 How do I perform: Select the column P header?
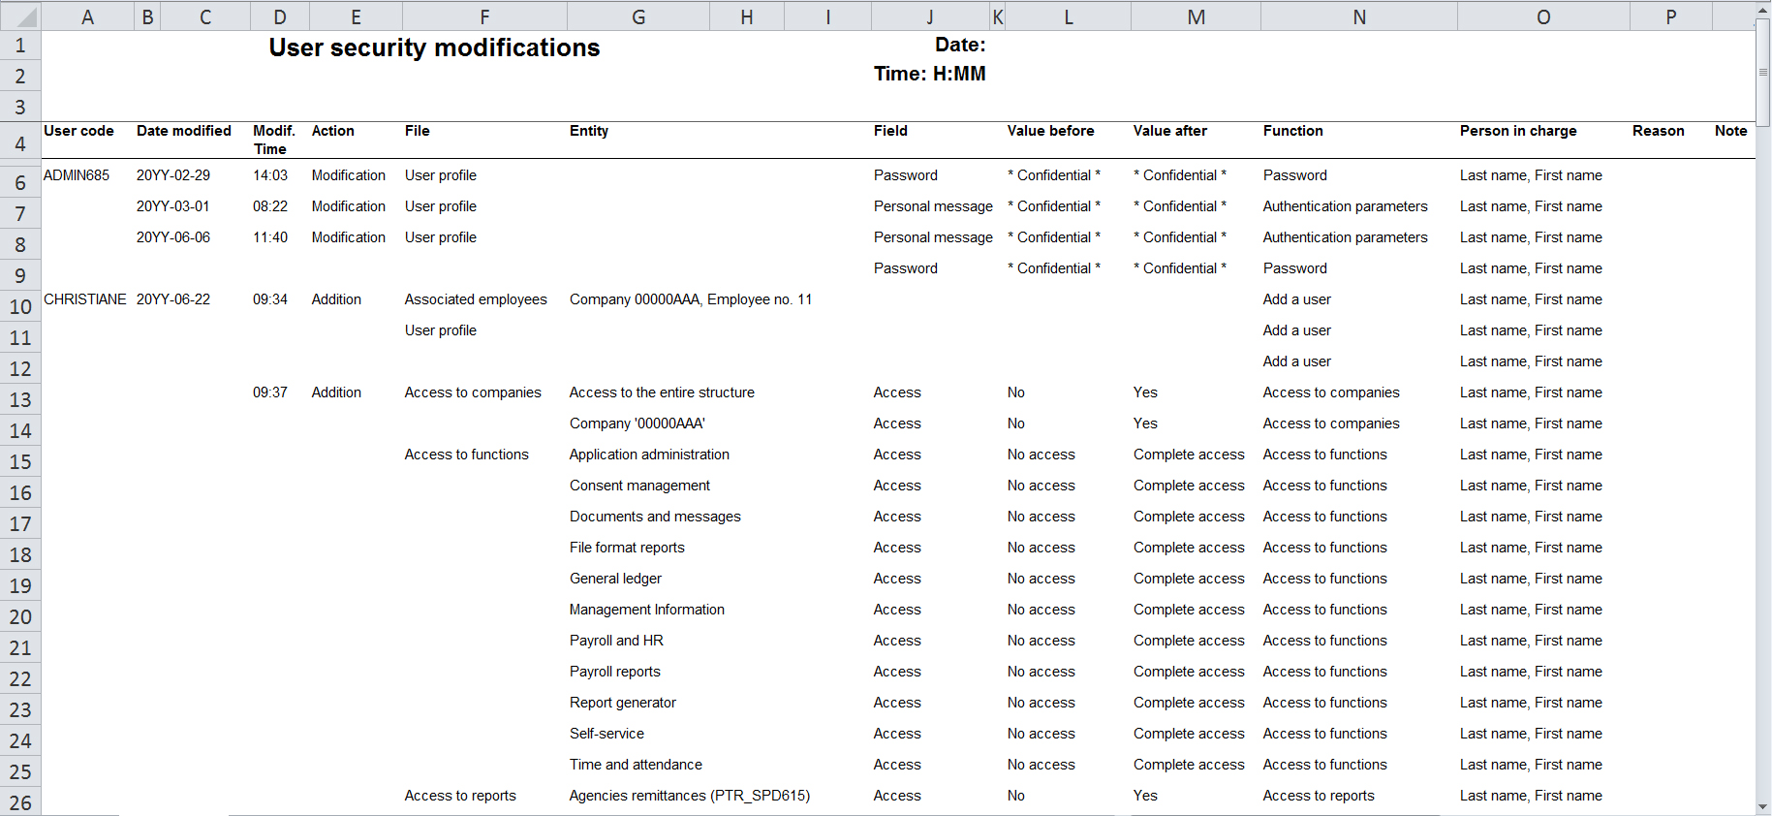pyautogui.click(x=1670, y=16)
